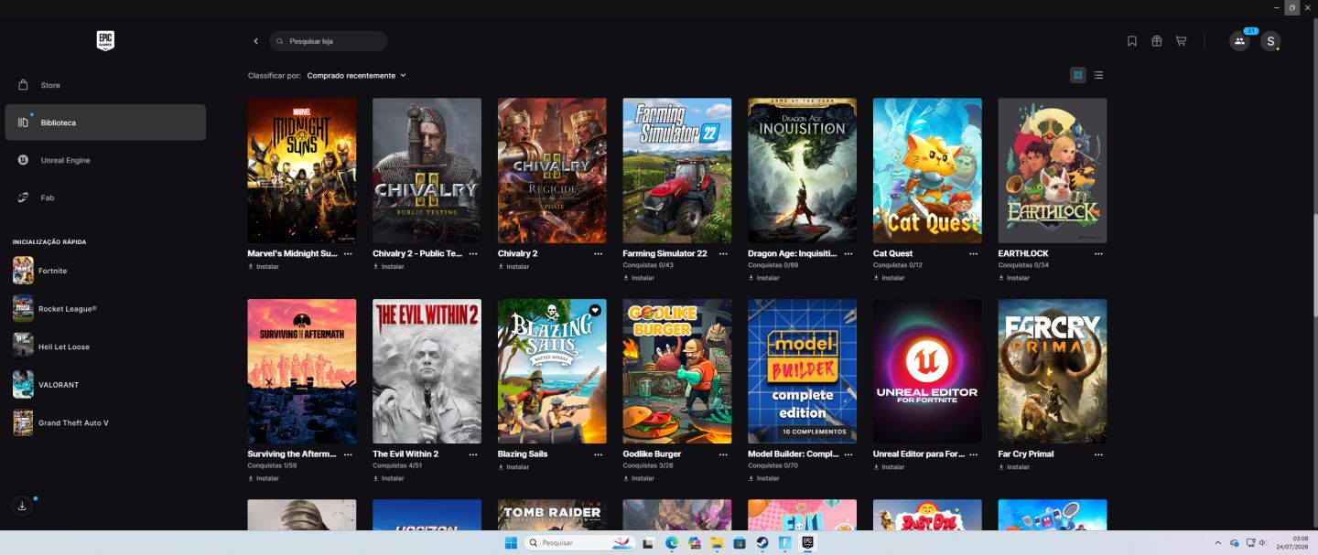The width and height of the screenshot is (1318, 555).
Task: Open the taskbar volume icon
Action: pos(1262,543)
